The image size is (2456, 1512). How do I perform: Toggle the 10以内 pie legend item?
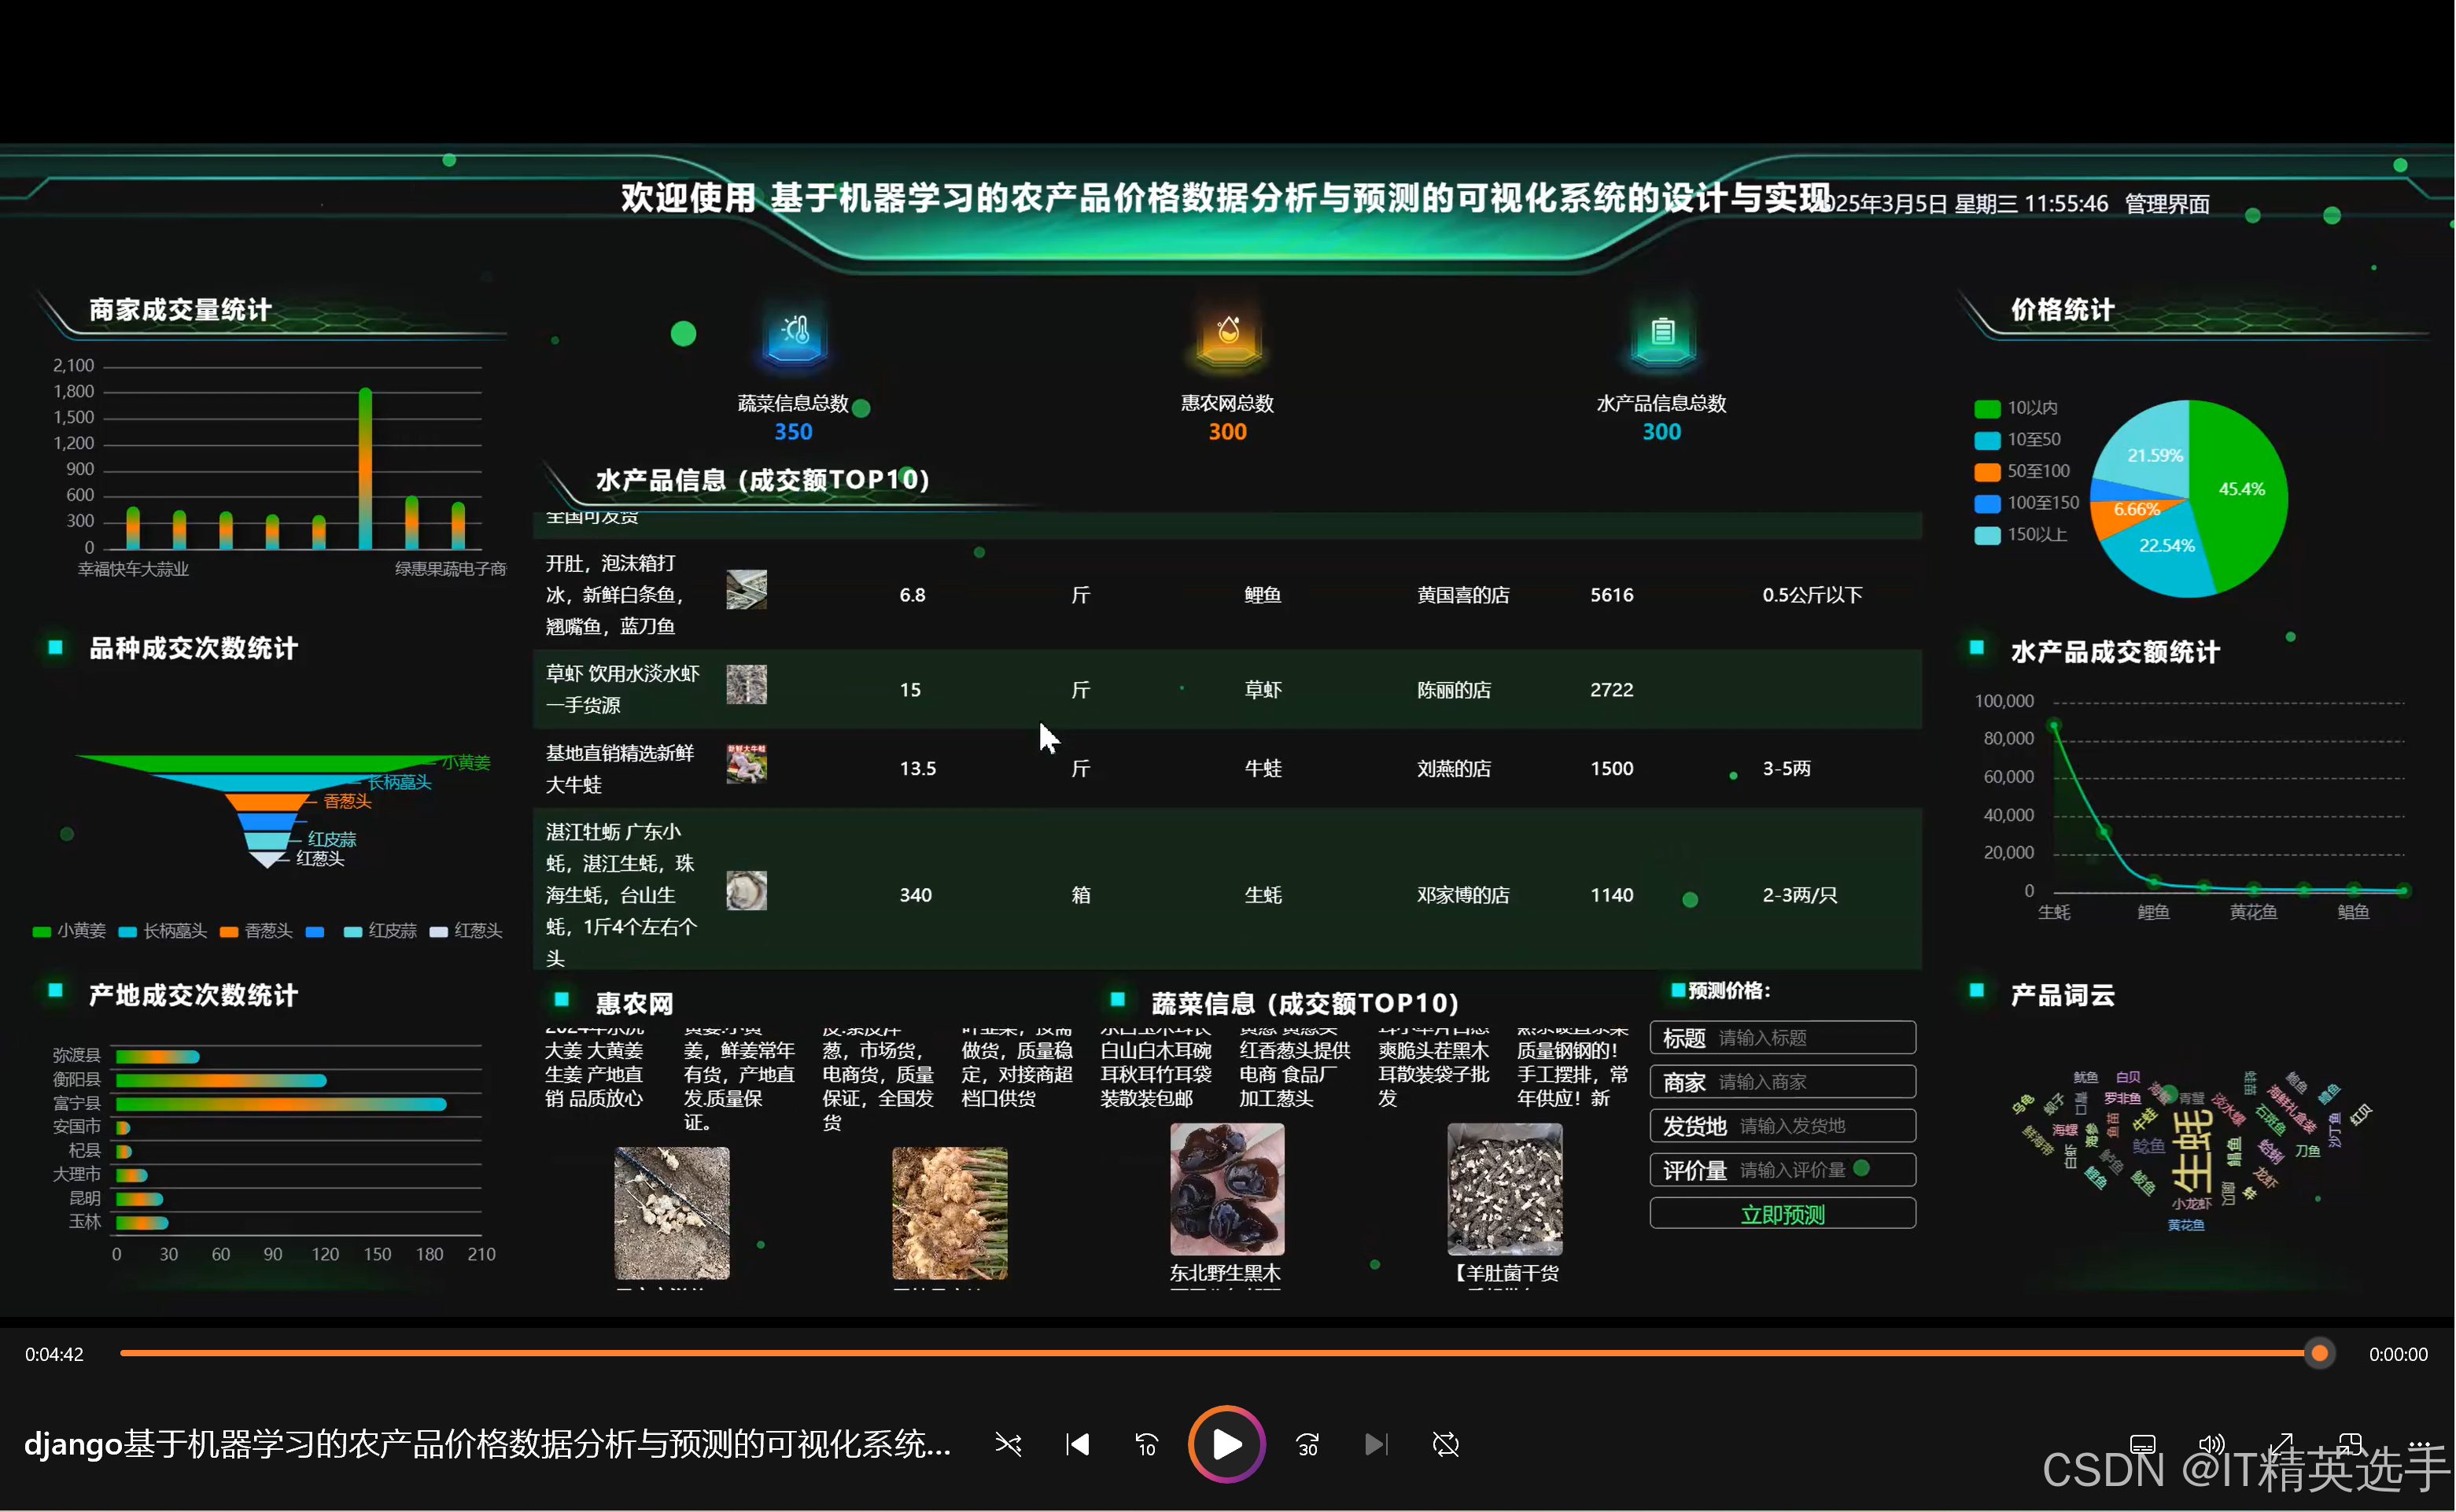2016,408
